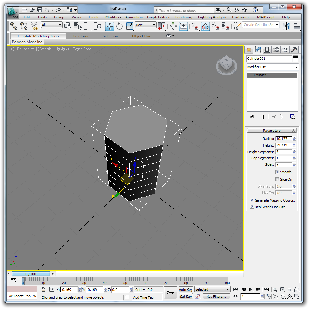This screenshot has width=309, height=309.
Task: Activate the Select and Rotate tool
Action: pos(119,26)
